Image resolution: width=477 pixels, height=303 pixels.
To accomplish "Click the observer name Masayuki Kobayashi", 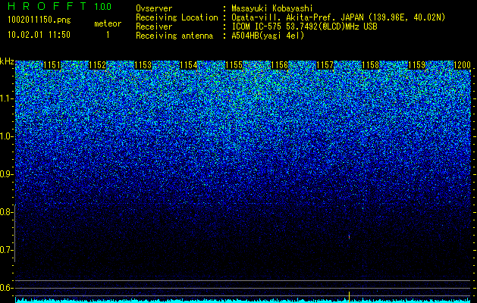I will click(x=272, y=8).
